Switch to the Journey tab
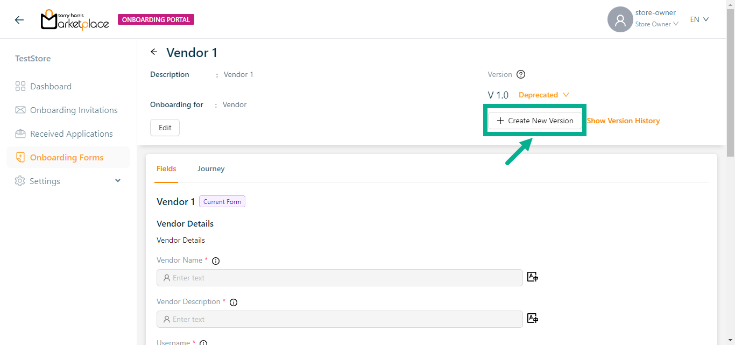The width and height of the screenshot is (735, 345). (x=211, y=169)
